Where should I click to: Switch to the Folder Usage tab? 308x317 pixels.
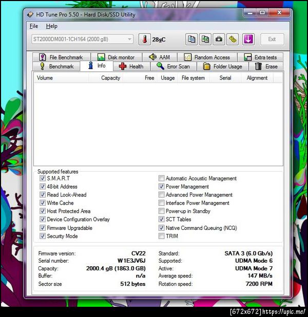coord(223,66)
